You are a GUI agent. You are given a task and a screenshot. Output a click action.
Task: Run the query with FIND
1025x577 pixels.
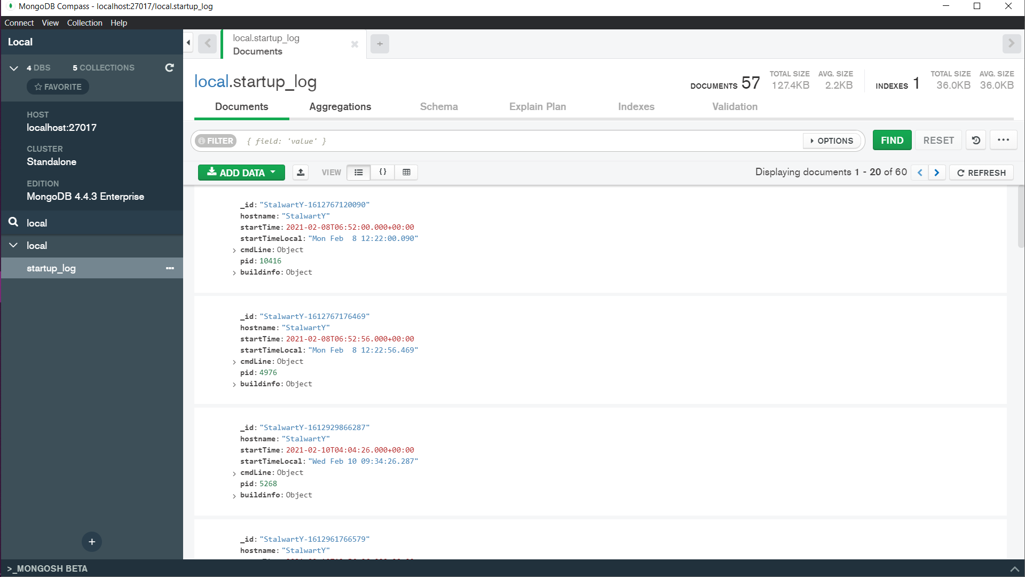[x=892, y=141]
